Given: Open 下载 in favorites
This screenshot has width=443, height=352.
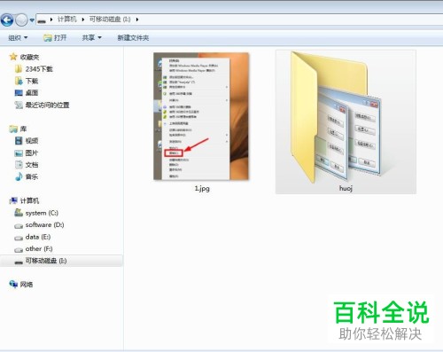Looking at the screenshot, I should pyautogui.click(x=32, y=81).
